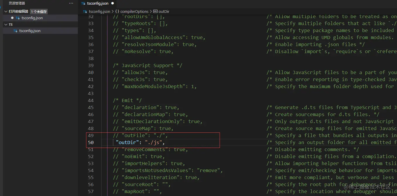Click the commented "outFile" option on line 49
Viewport: 397px width, 196px height.
[x=140, y=135]
